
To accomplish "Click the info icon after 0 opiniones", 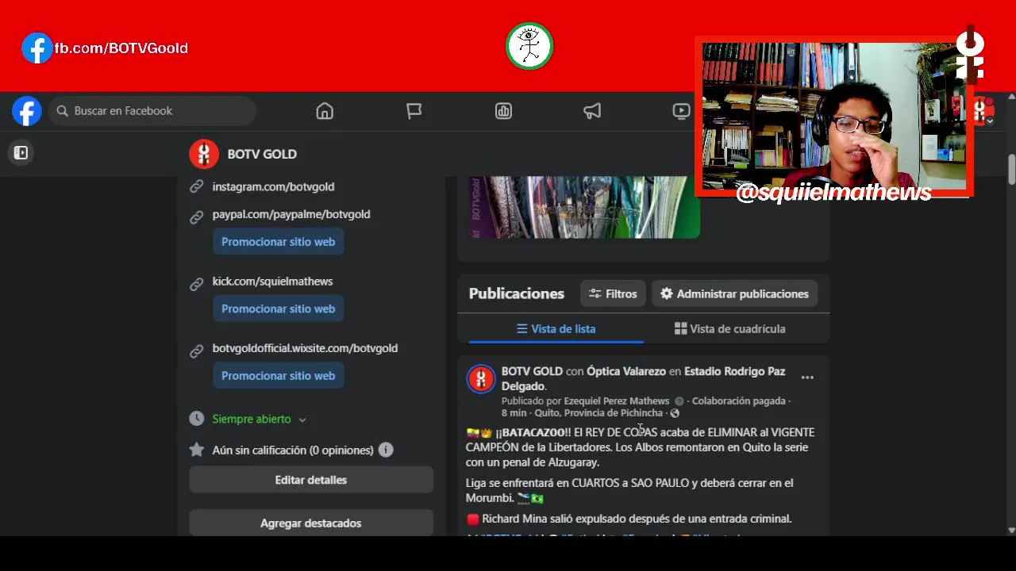I will click(386, 450).
